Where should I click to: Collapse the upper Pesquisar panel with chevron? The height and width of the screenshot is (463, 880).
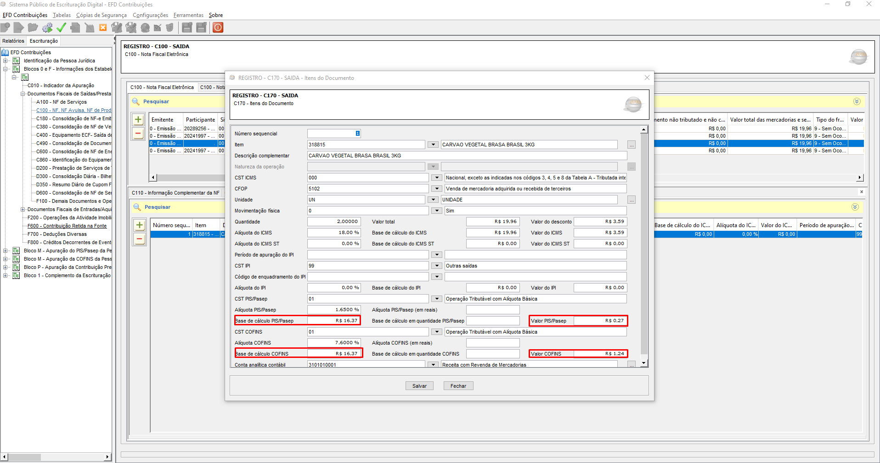[857, 101]
